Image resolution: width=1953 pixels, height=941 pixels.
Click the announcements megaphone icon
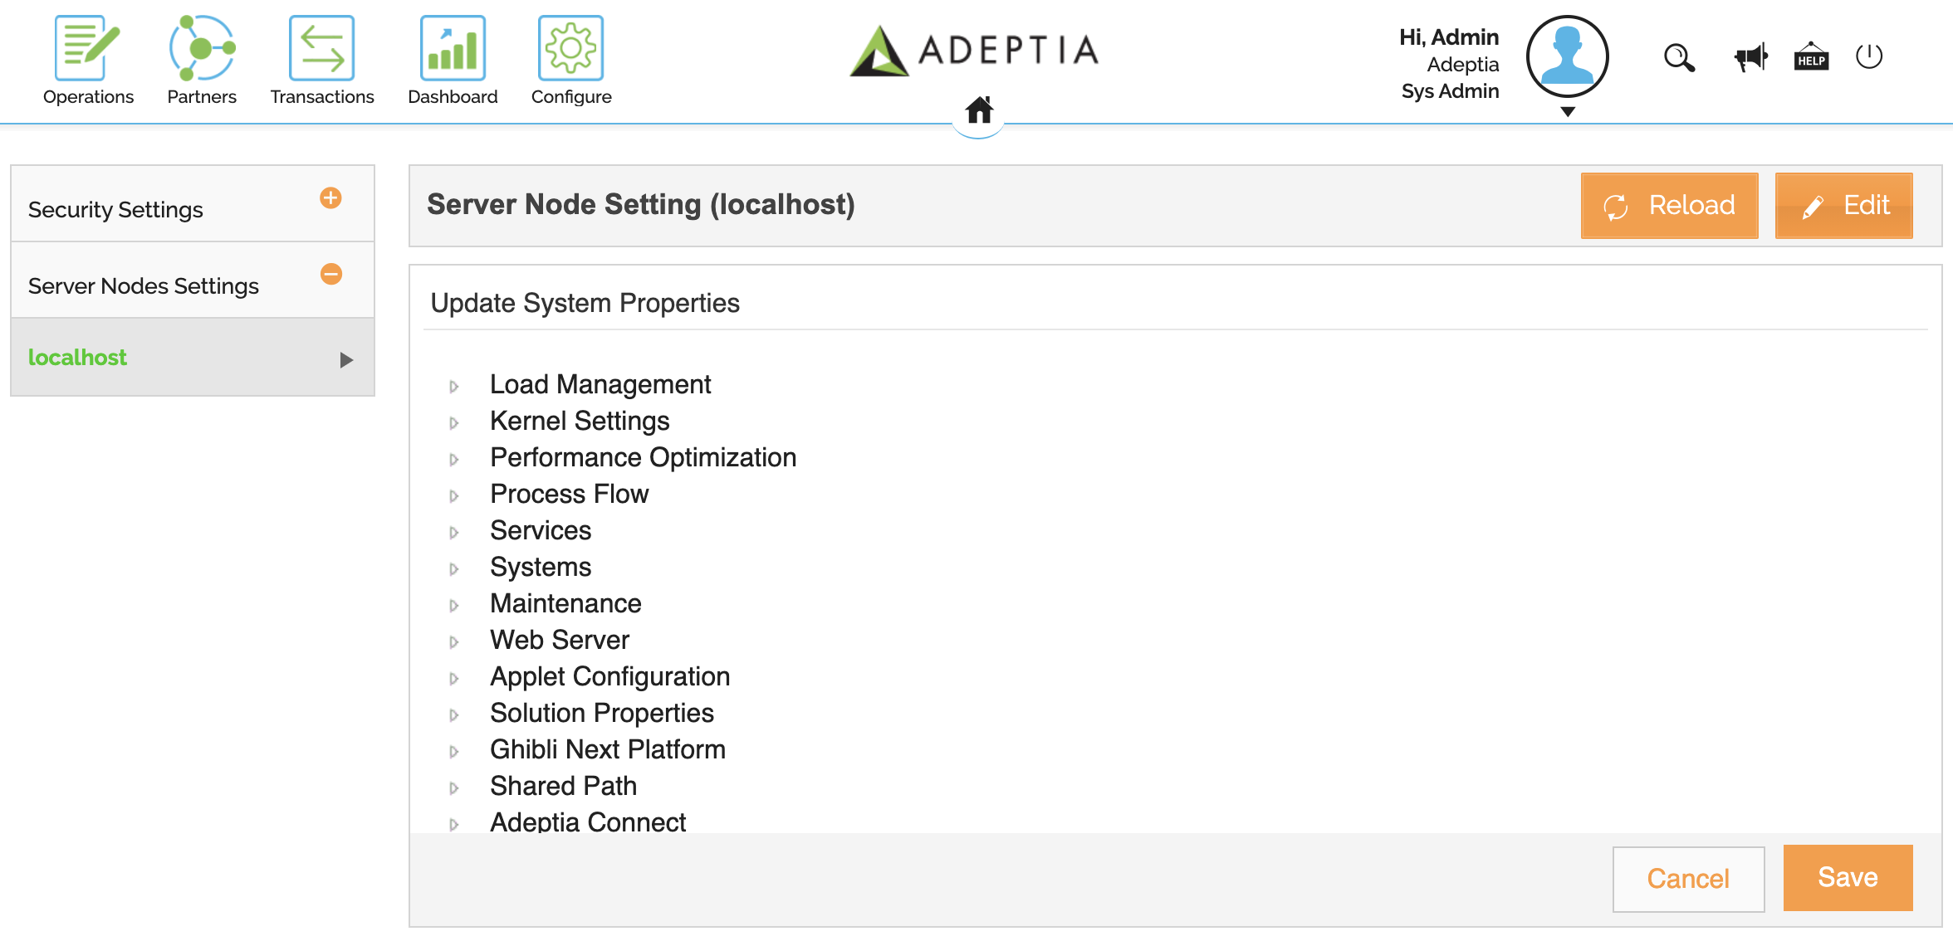click(1750, 58)
